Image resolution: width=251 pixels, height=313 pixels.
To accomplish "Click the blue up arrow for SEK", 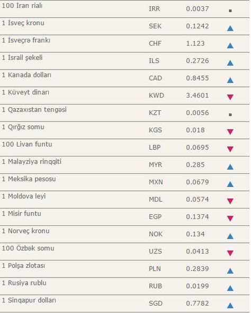I will pos(230,28).
